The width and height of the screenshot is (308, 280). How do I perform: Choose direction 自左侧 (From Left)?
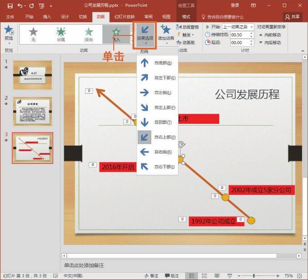click(x=157, y=92)
